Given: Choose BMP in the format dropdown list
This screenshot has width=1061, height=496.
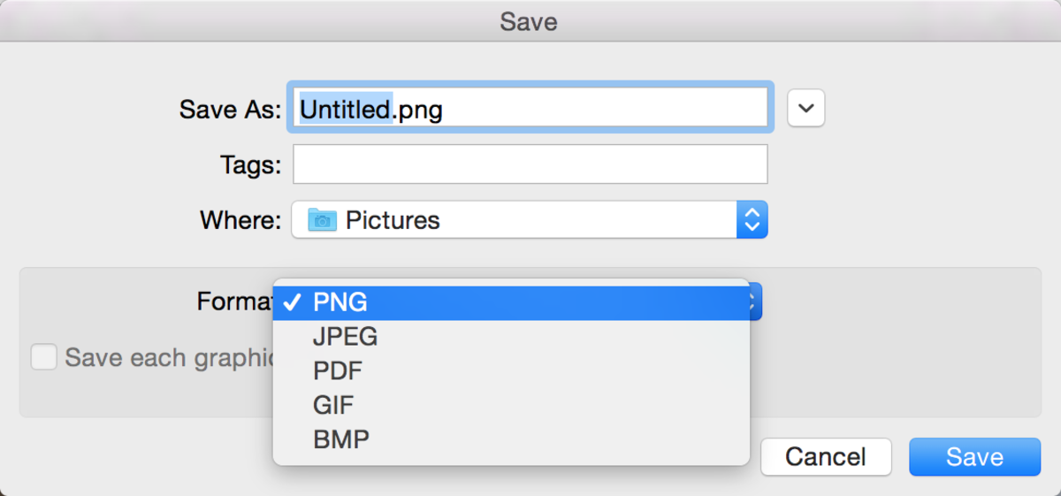Looking at the screenshot, I should [x=341, y=439].
